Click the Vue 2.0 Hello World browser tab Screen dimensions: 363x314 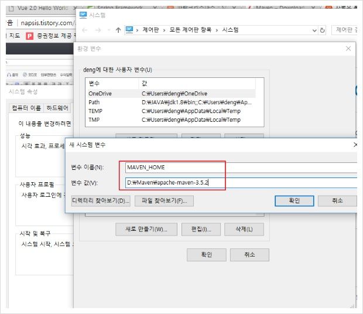43,8
